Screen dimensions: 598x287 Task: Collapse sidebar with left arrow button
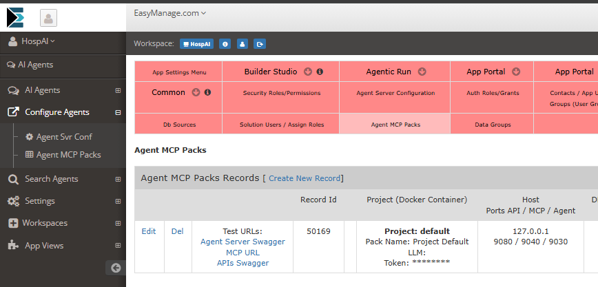pos(116,268)
